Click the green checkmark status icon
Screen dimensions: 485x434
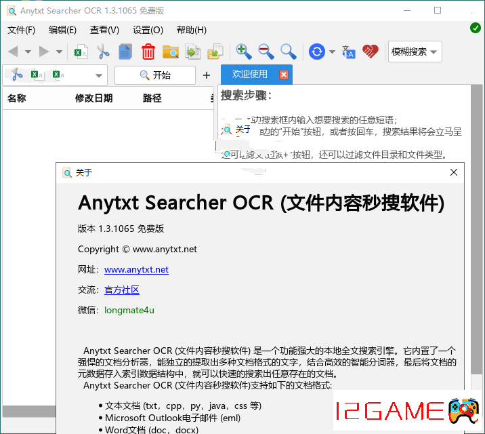click(475, 28)
